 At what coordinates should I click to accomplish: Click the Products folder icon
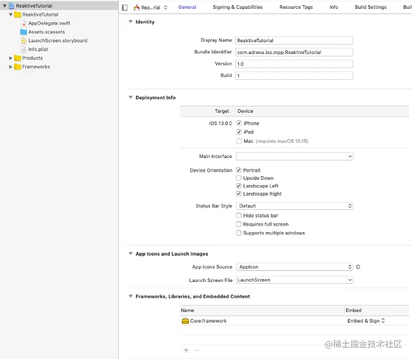pyautogui.click(x=18, y=58)
